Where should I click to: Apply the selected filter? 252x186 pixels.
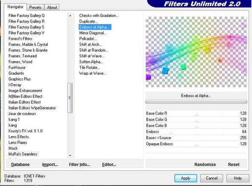tap(186, 178)
